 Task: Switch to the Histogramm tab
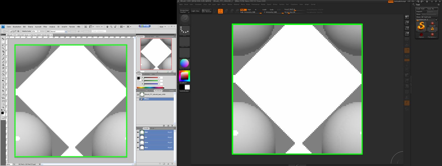[149, 37]
